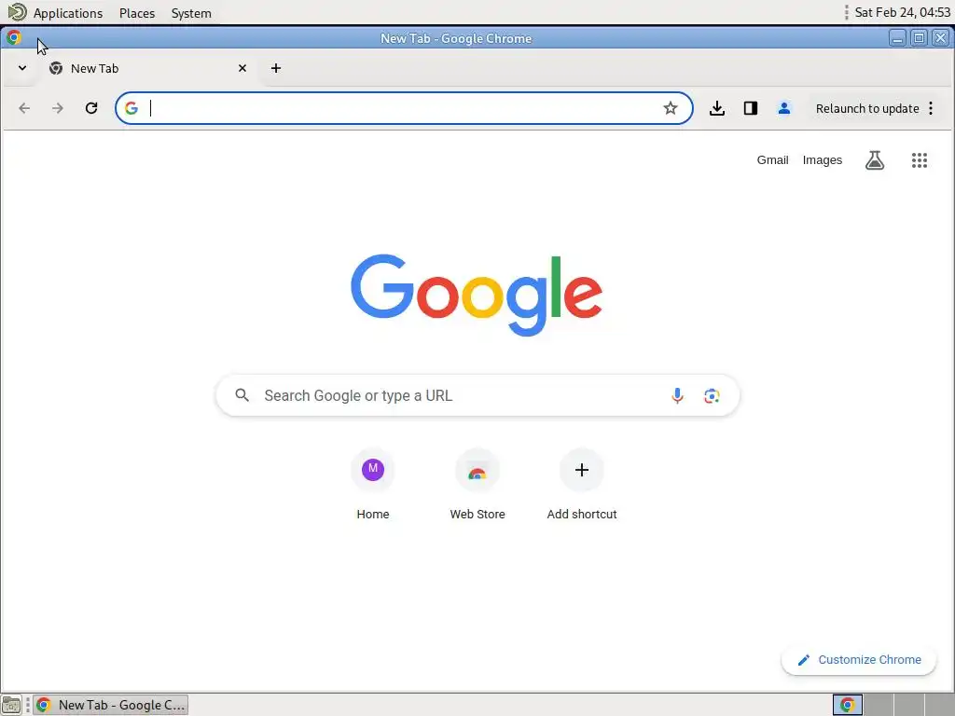Click the Chrome icon in the title bar
955x716 pixels.
pyautogui.click(x=13, y=37)
